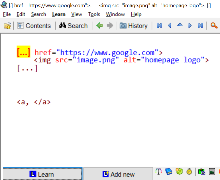
Task: Go to the parent element up arrow
Action: tap(180, 25)
